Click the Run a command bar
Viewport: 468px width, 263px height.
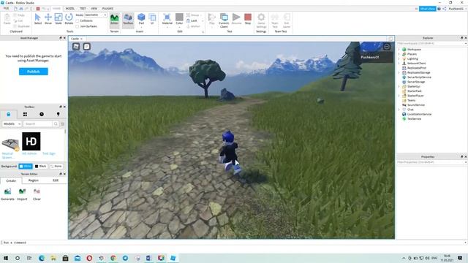pyautogui.click(x=233, y=243)
